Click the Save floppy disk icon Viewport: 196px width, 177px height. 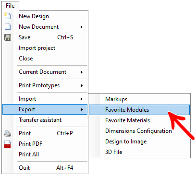(x=8, y=37)
